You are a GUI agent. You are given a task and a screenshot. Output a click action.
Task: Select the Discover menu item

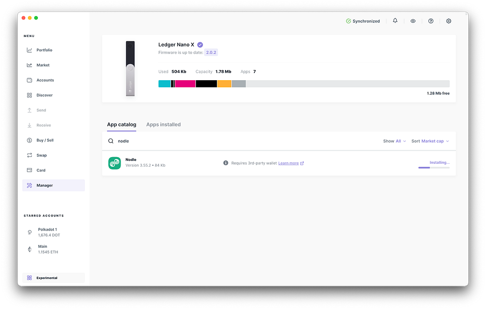pos(53,95)
